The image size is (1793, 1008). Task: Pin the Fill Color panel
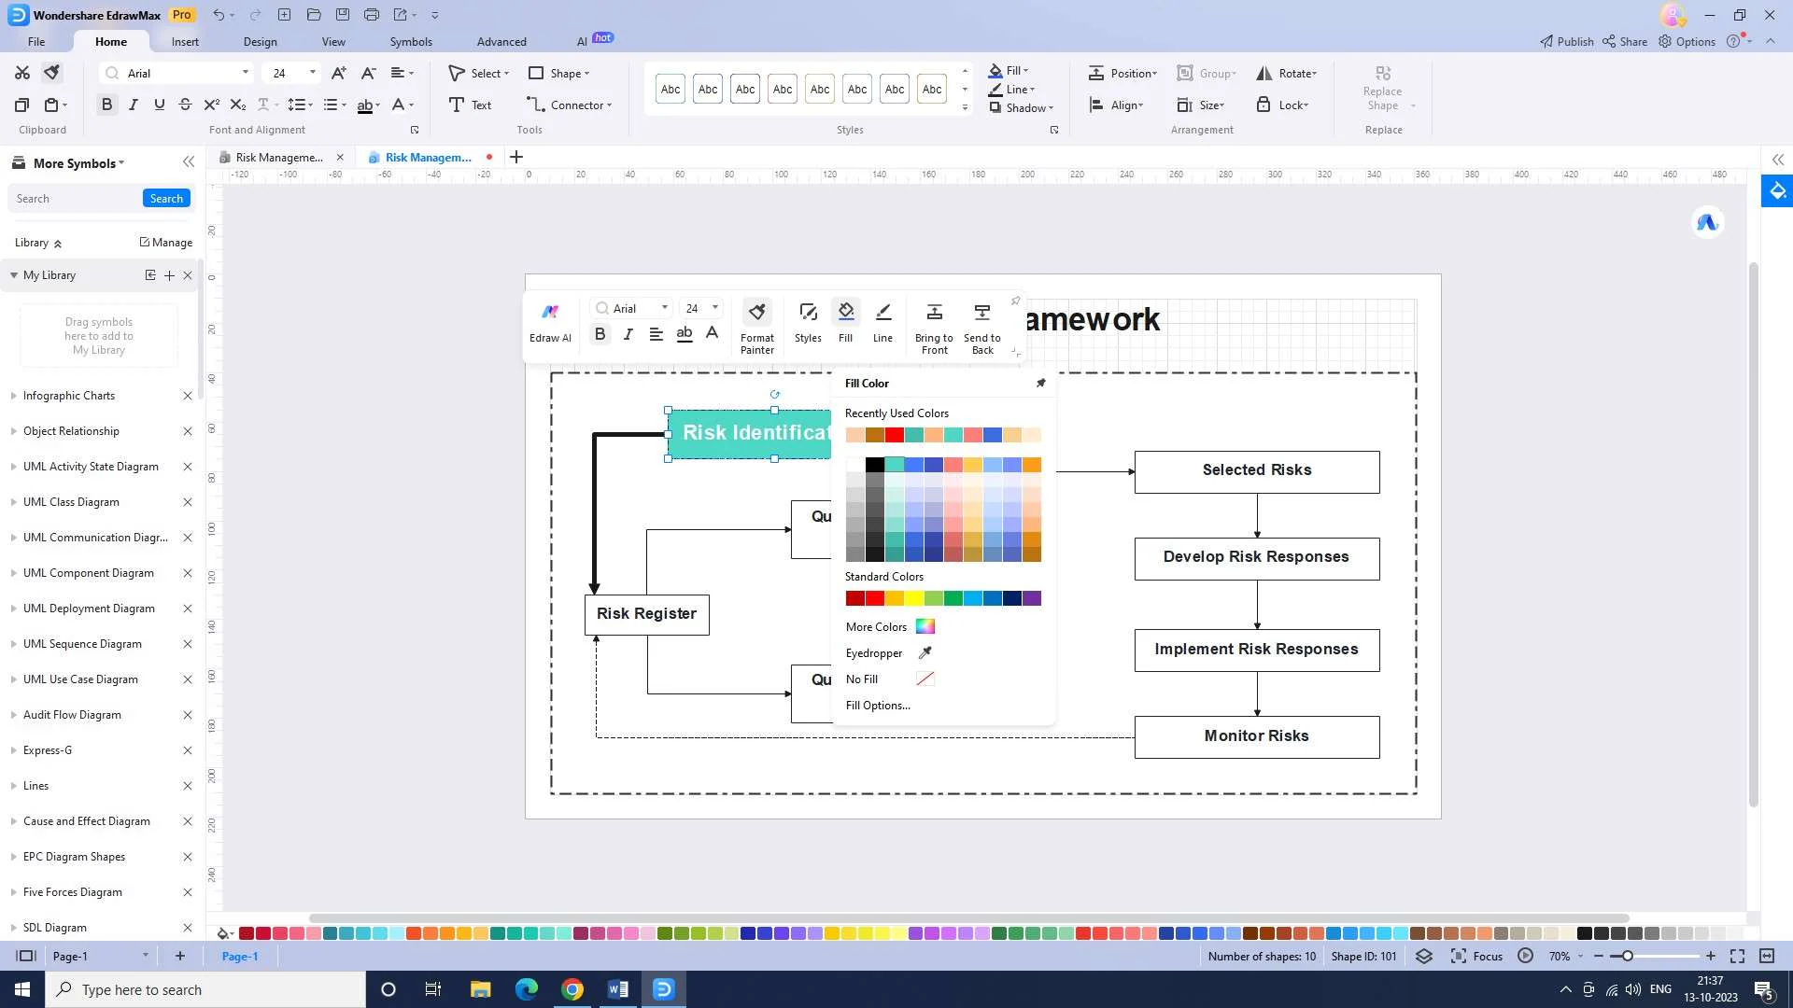[1040, 383]
